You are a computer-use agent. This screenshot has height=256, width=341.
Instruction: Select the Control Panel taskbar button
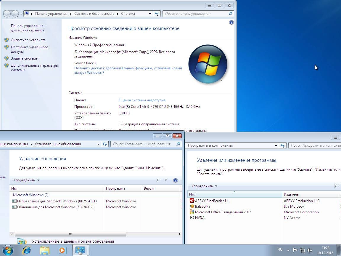click(80, 250)
